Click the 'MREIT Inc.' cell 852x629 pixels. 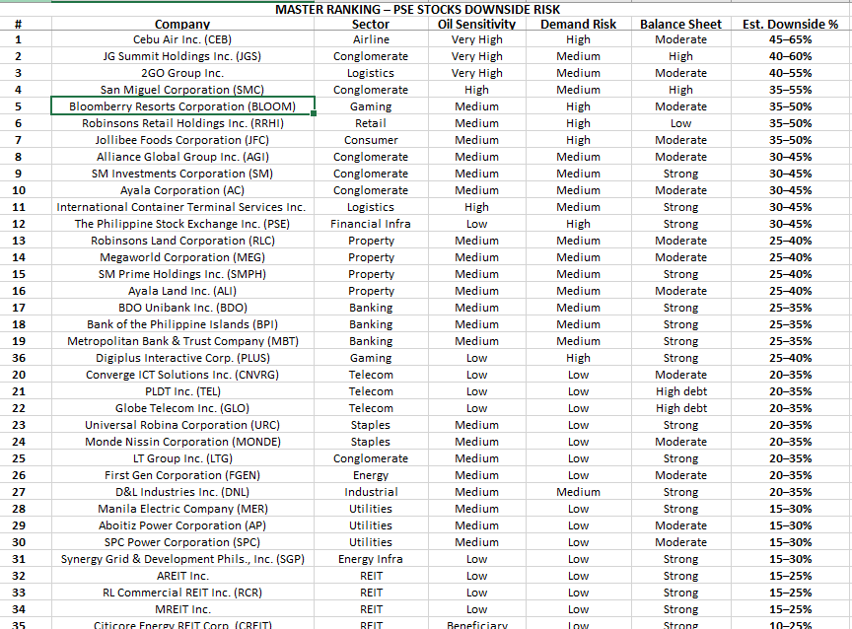[x=182, y=610]
